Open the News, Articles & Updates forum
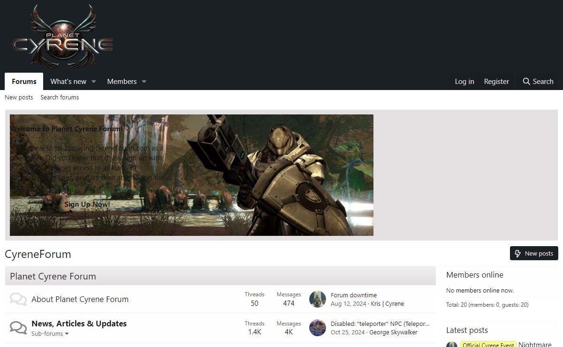The height and width of the screenshot is (347, 563). pyautogui.click(x=79, y=324)
